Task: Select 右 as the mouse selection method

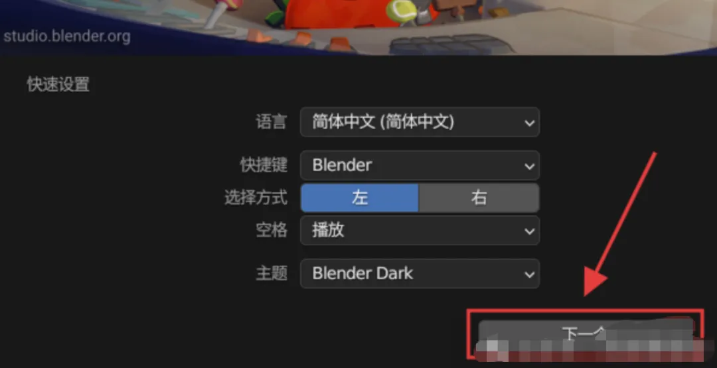Action: [x=479, y=198]
